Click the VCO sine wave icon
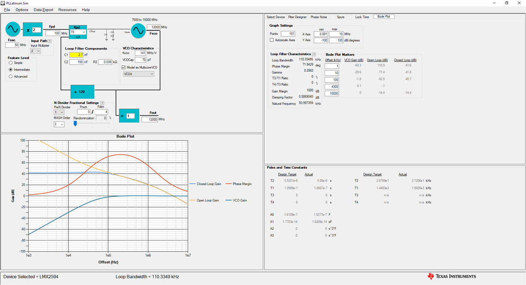Screen dimensions: 526x285 coord(138,30)
